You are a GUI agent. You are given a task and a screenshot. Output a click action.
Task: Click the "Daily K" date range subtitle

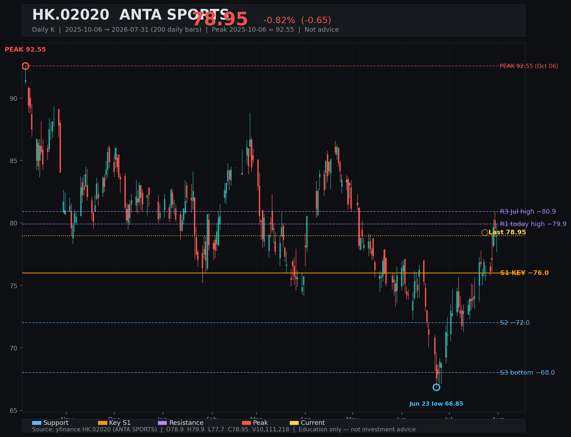point(185,30)
